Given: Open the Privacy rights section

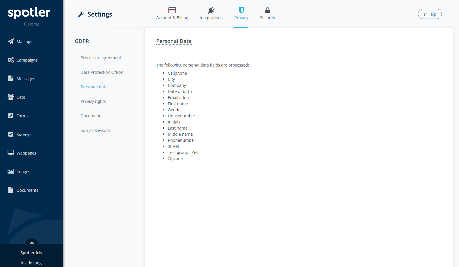Looking at the screenshot, I should pos(93,101).
